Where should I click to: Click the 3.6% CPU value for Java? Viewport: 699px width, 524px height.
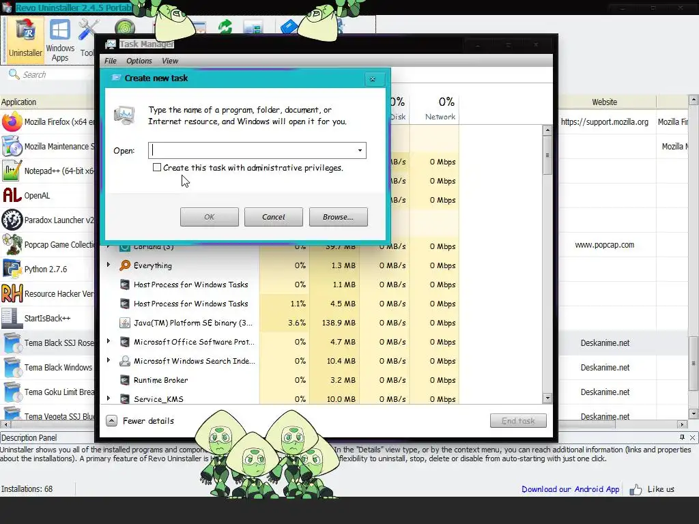coord(296,323)
